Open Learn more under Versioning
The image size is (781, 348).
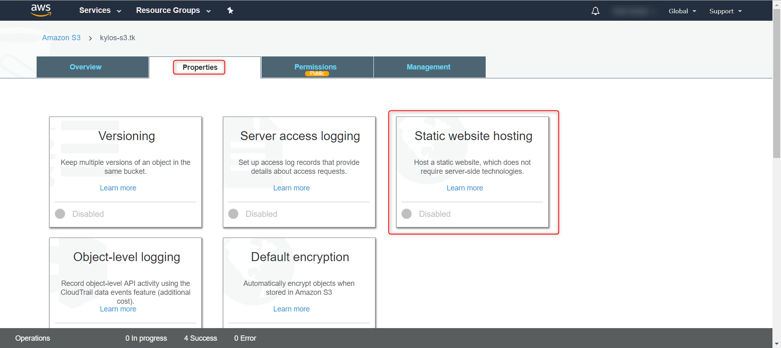118,188
